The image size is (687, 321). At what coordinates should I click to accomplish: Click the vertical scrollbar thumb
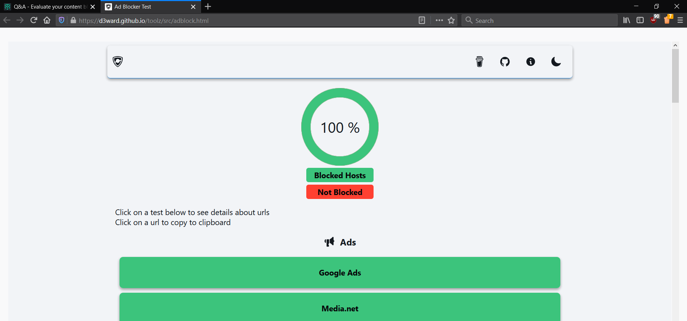(675, 76)
